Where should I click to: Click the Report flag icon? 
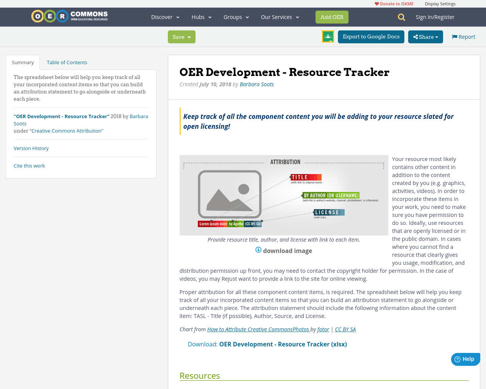coord(454,36)
